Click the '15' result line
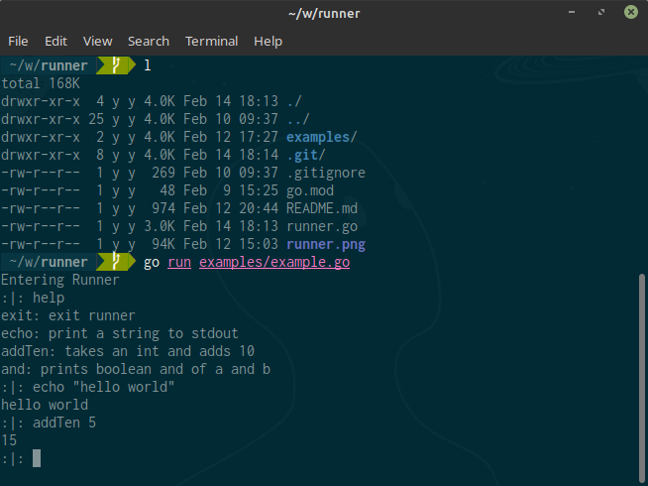 [9, 440]
